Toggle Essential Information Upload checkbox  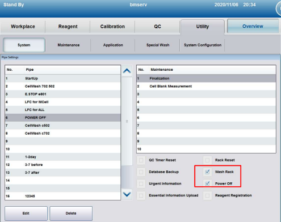point(141,195)
